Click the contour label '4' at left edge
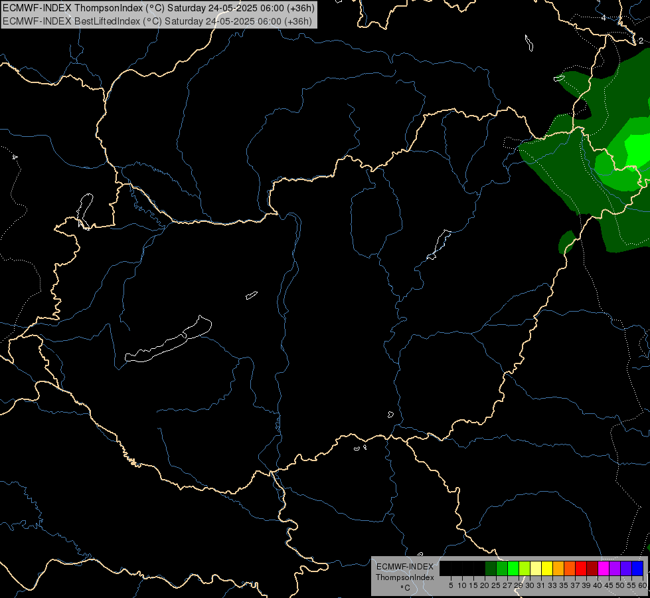 (15, 157)
